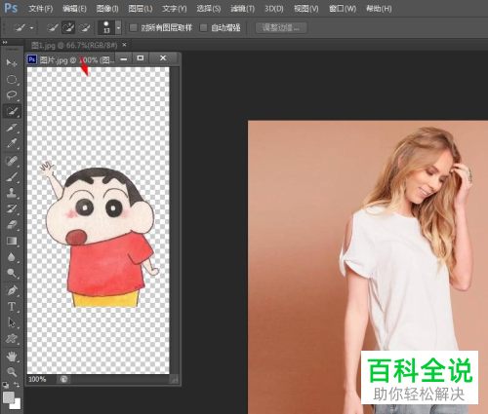The width and height of the screenshot is (488, 414).
Task: Click the background color swatch
Action: [16, 403]
